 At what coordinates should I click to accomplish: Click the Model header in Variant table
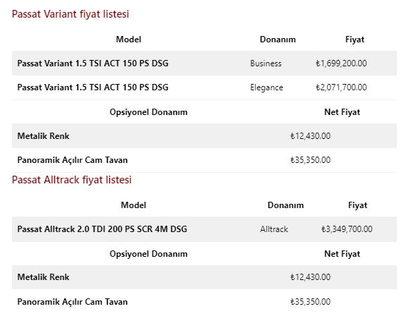click(128, 40)
